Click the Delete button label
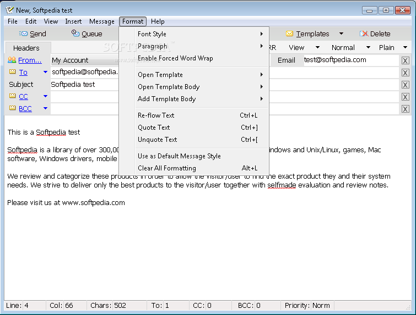The height and width of the screenshot is (315, 416). click(x=380, y=34)
